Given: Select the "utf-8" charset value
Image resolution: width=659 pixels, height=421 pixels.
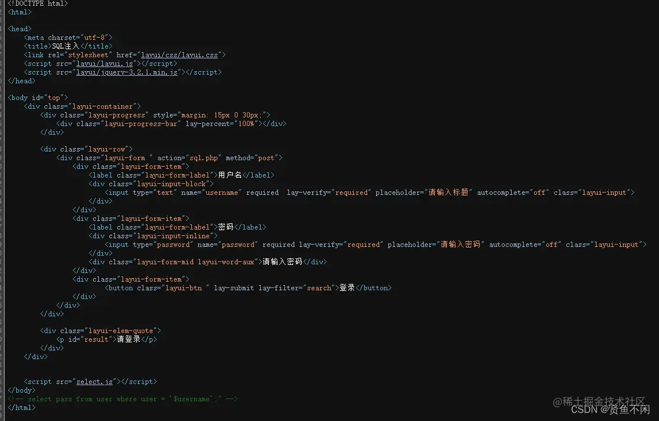Looking at the screenshot, I should (94, 38).
